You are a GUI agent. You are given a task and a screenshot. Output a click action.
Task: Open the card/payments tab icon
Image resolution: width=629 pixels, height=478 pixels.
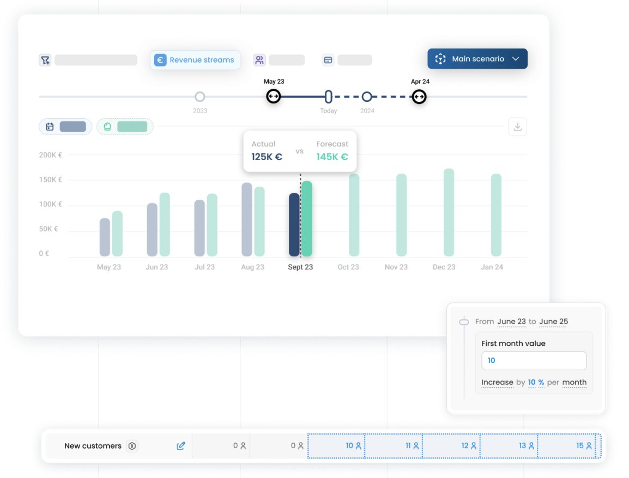328,60
